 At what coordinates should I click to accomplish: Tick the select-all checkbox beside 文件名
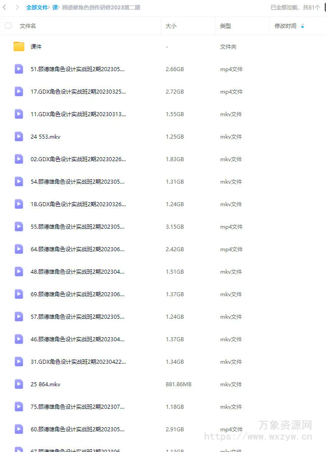pyautogui.click(x=8, y=26)
